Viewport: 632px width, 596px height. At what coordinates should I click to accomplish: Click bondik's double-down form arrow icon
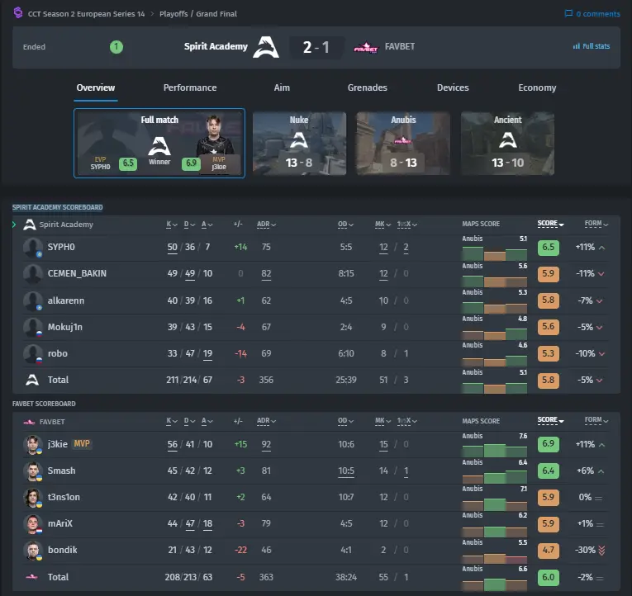tap(601, 551)
